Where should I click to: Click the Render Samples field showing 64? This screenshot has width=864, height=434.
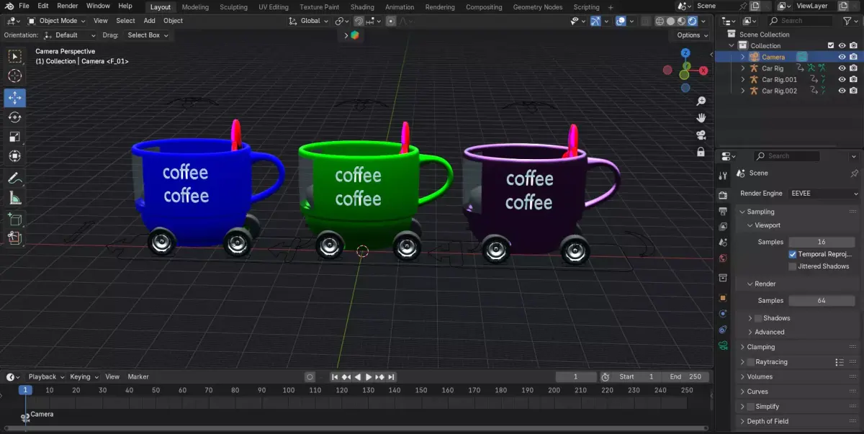click(822, 300)
